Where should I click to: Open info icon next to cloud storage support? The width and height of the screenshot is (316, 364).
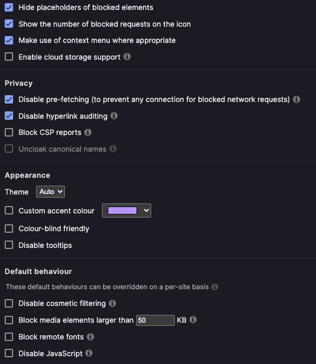pos(127,56)
